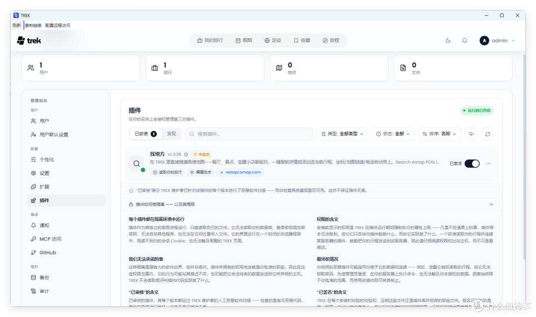Open 假期 in top navigation
Image resolution: width=536 pixels, height=317 pixels.
[244, 40]
